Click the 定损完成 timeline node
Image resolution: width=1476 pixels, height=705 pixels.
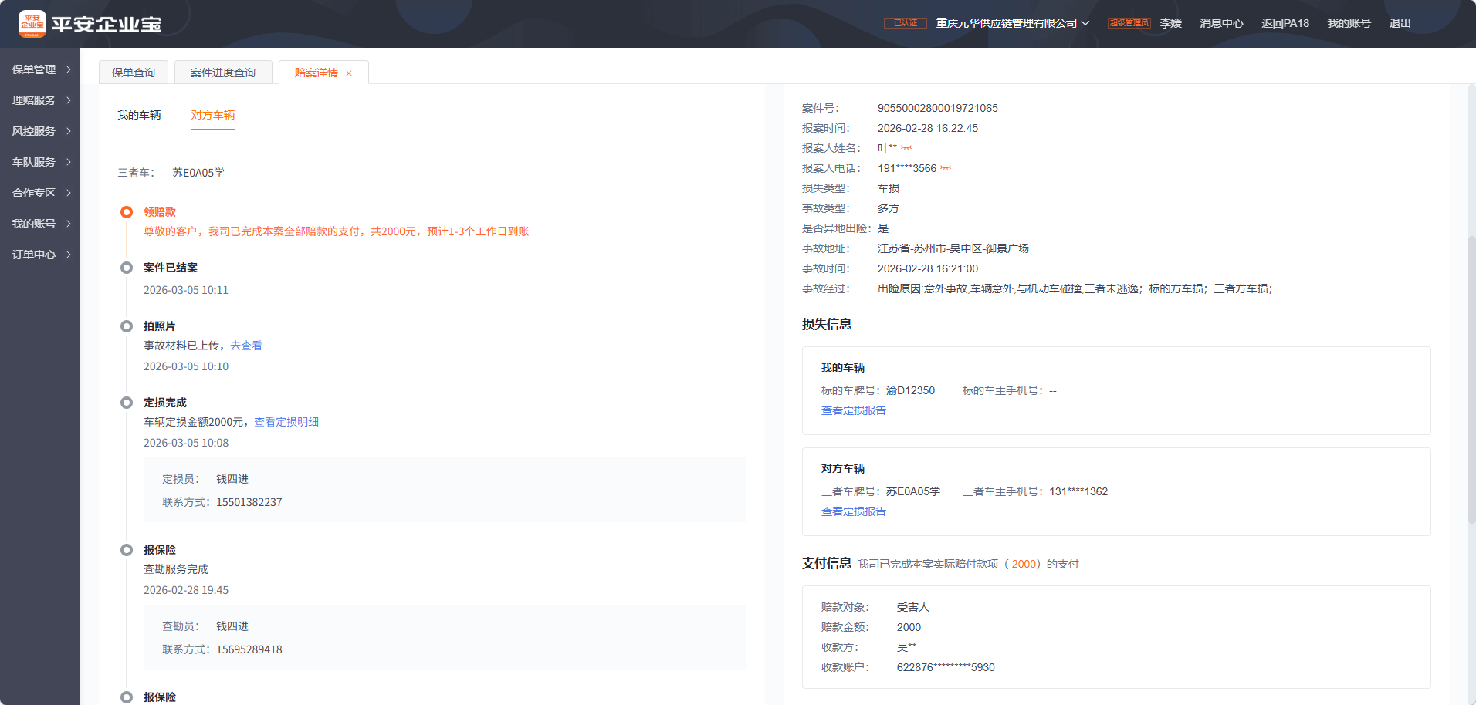pos(127,403)
